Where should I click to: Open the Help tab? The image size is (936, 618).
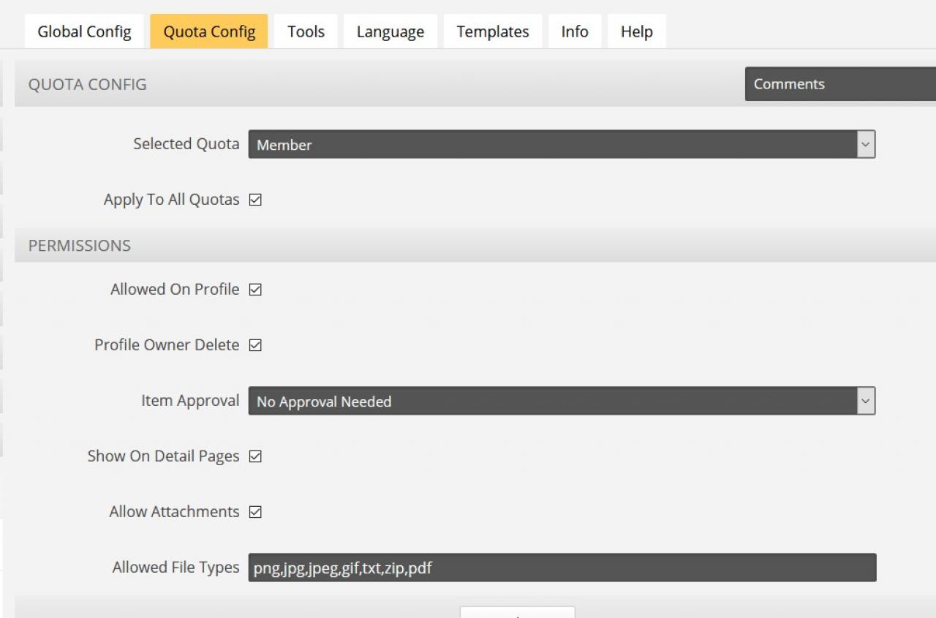click(x=636, y=31)
